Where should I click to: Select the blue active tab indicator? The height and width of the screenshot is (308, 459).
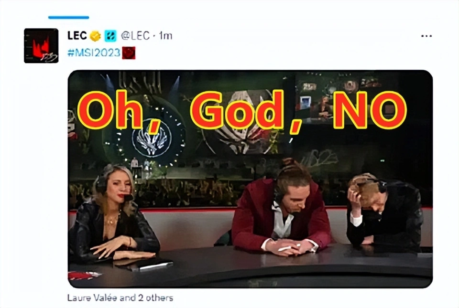tap(68, 18)
